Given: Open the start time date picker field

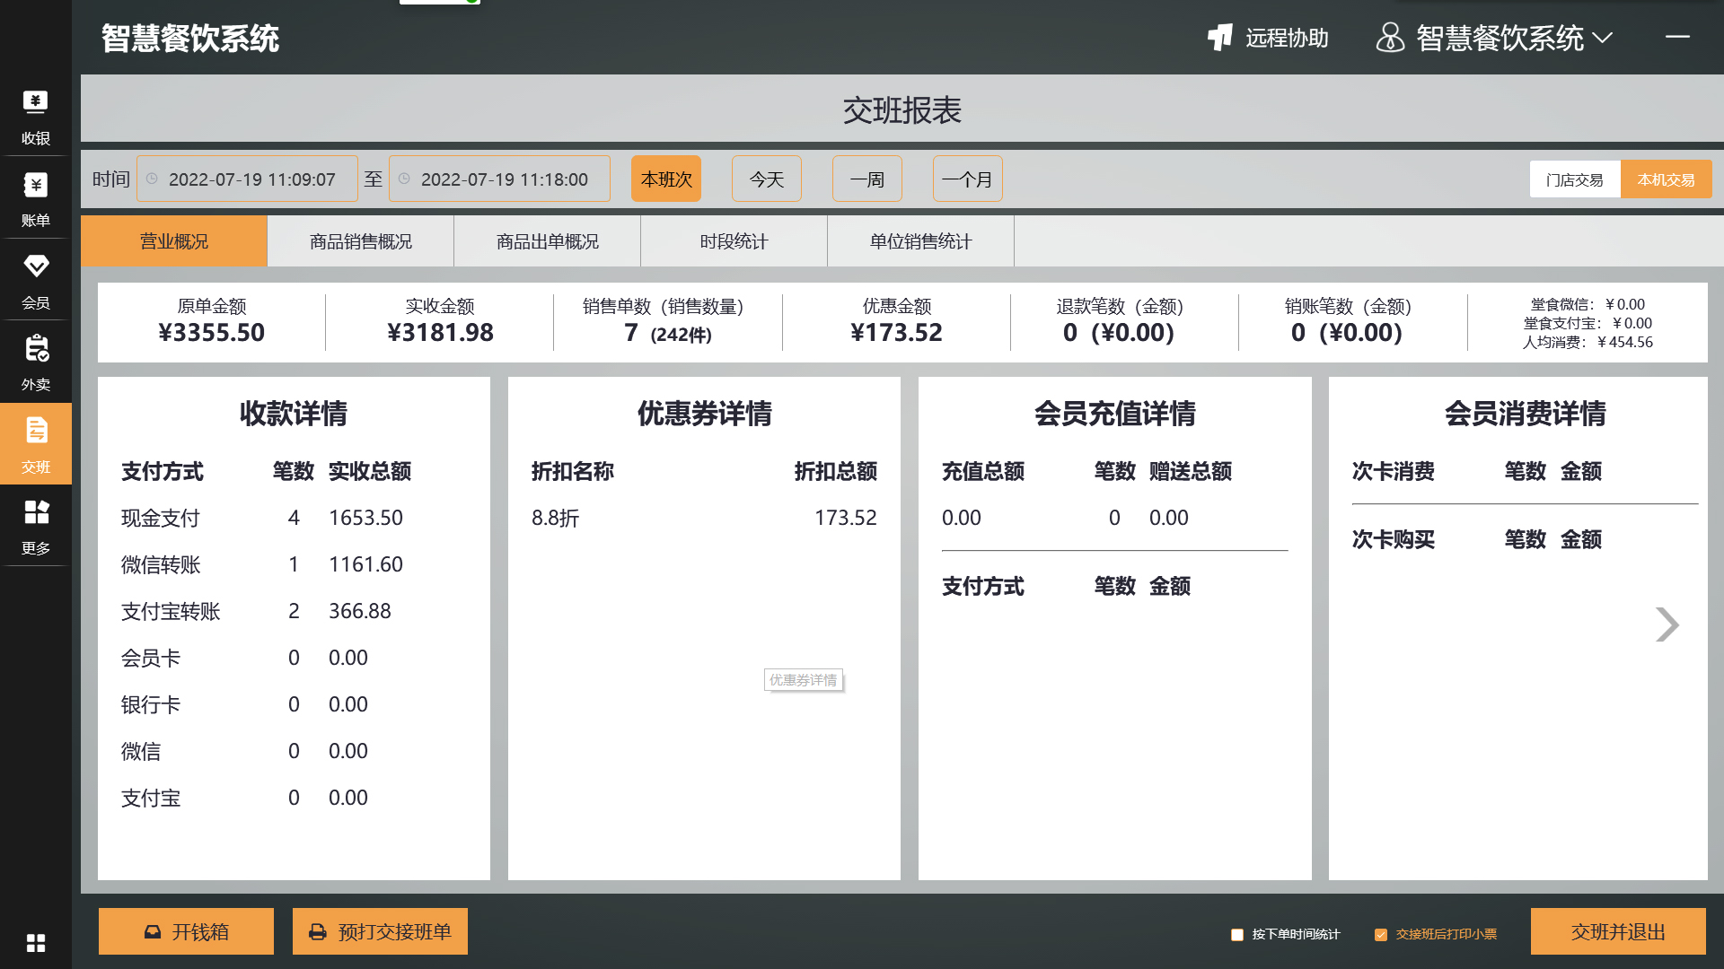Looking at the screenshot, I should (x=247, y=179).
